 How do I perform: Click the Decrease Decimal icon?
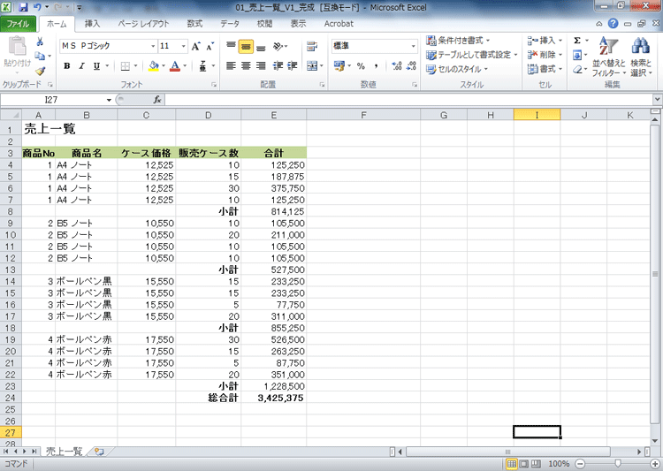[x=411, y=66]
